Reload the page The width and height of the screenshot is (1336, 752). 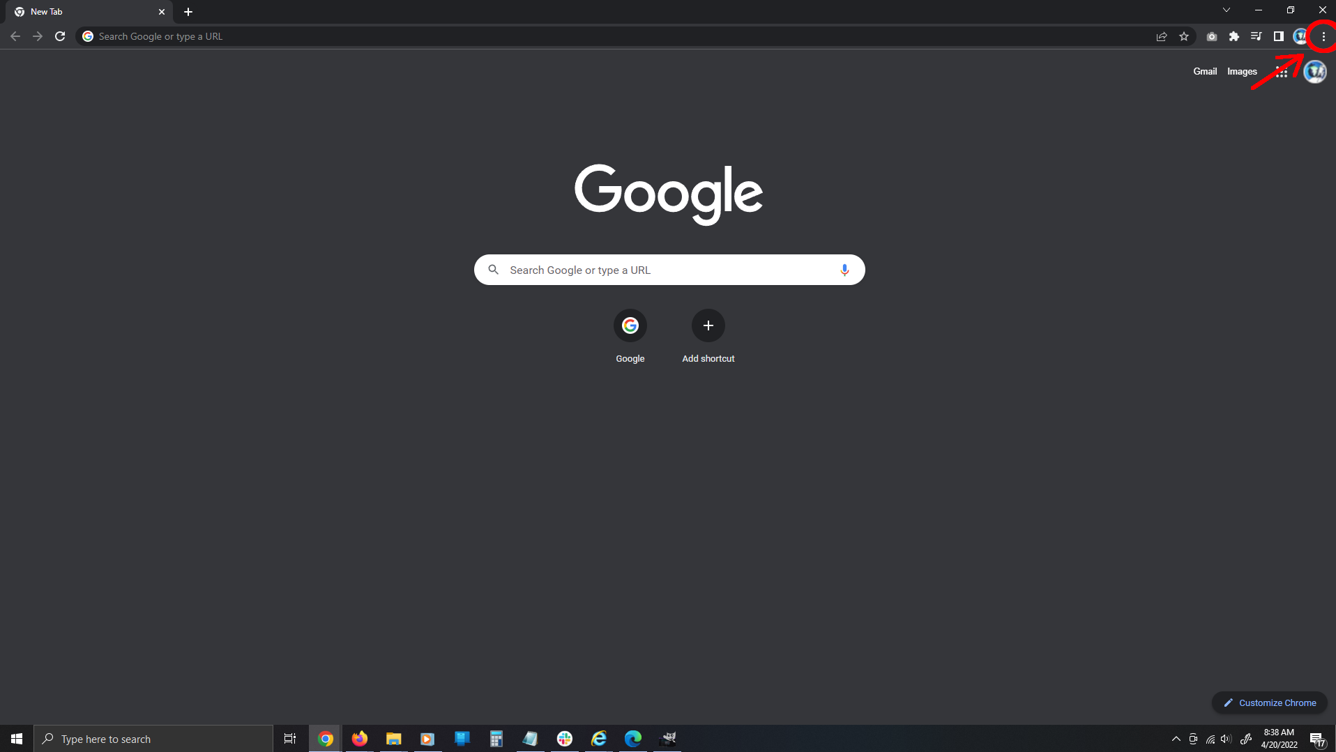click(60, 36)
